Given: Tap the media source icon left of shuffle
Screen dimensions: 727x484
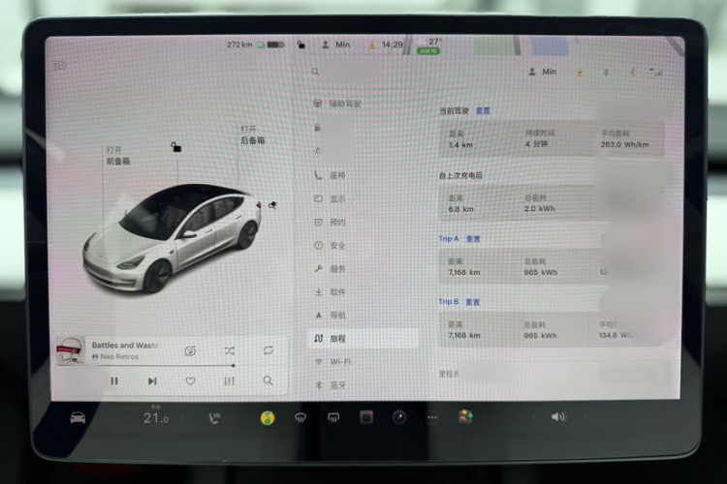Looking at the screenshot, I should pyautogui.click(x=190, y=351).
